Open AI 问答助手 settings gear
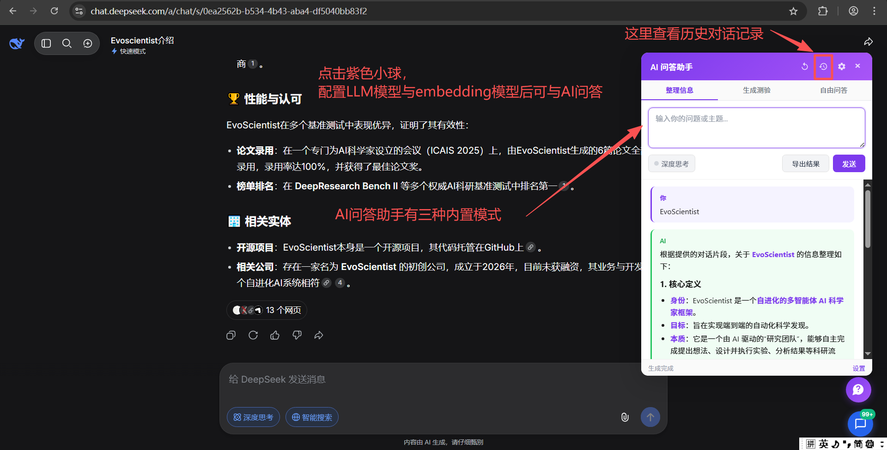 (842, 66)
